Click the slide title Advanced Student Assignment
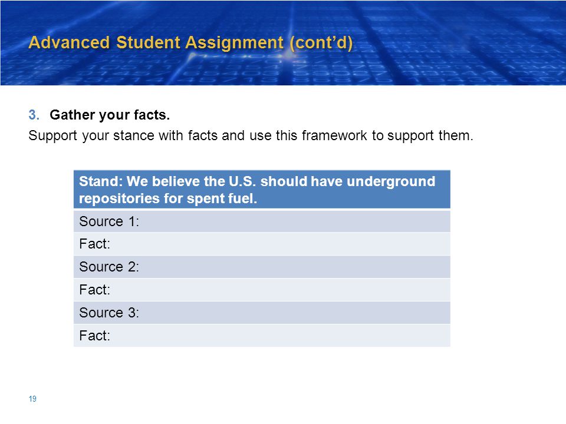566x424 pixels. click(190, 42)
